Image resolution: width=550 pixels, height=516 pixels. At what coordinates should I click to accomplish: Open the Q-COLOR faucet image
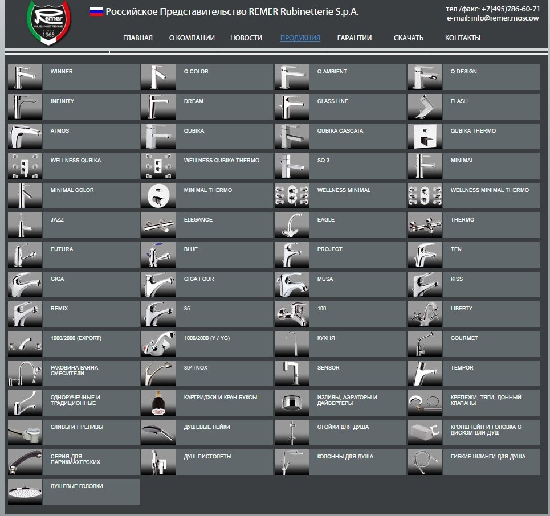tap(158, 77)
